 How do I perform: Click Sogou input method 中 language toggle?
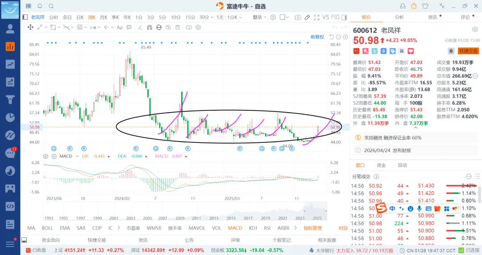pyautogui.click(x=392, y=208)
